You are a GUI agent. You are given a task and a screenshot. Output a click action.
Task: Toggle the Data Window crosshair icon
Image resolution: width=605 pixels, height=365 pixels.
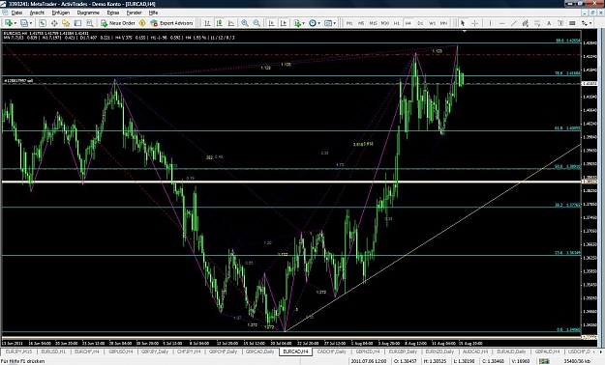(x=54, y=23)
